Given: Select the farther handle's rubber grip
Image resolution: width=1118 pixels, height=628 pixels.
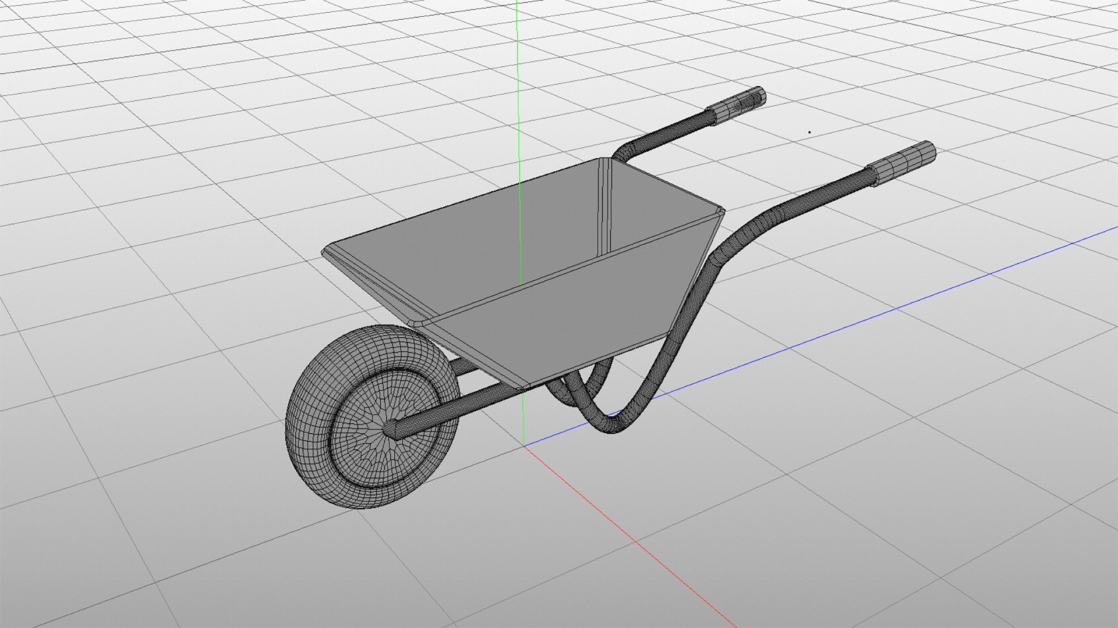Looking at the screenshot, I should click(736, 105).
